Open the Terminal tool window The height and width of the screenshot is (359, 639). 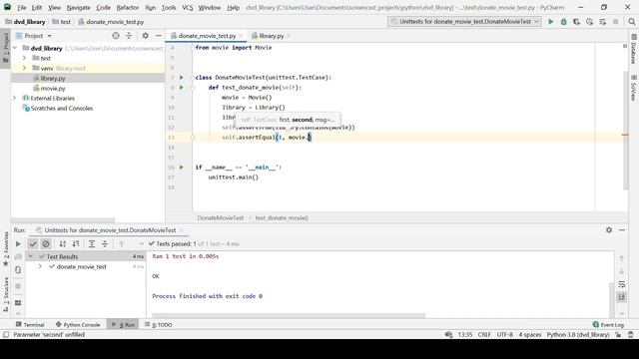[30, 324]
